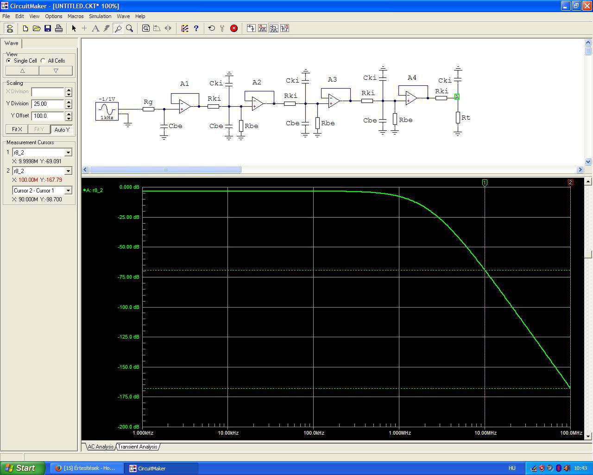Select the text label tool
Screen dimensions: 593x475
(x=96, y=28)
